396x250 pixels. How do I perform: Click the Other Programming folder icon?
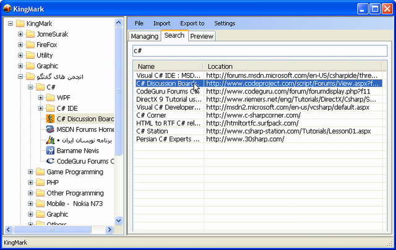(x=40, y=193)
